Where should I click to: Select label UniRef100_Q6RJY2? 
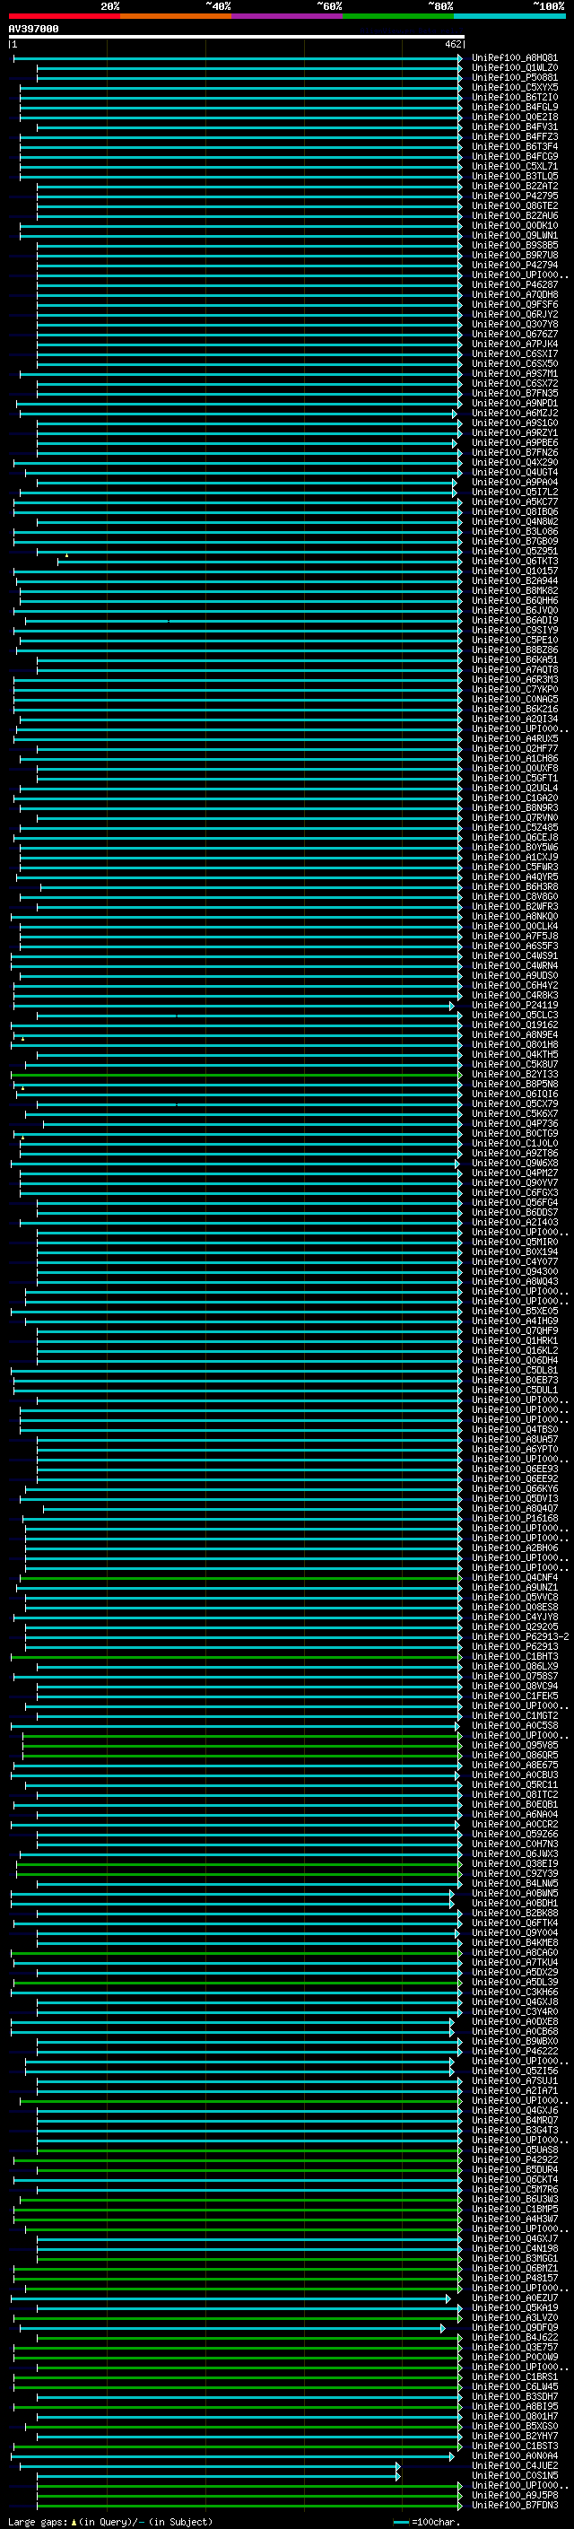(x=515, y=314)
